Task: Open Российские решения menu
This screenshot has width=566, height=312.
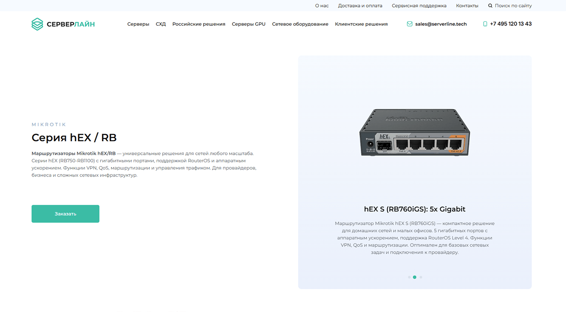Action: click(x=199, y=24)
